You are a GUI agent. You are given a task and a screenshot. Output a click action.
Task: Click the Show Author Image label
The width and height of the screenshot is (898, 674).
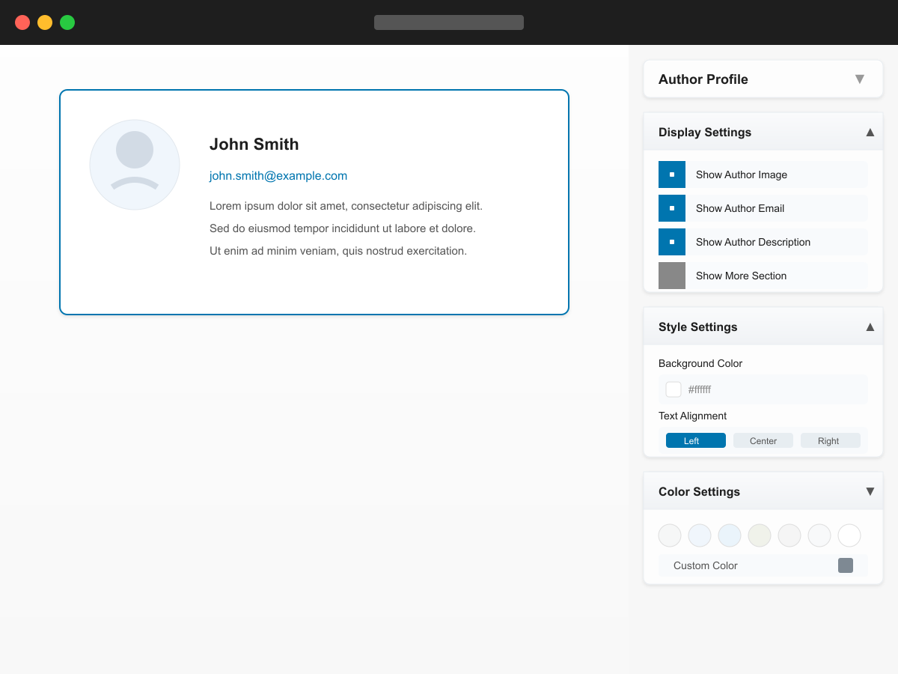[742, 174]
